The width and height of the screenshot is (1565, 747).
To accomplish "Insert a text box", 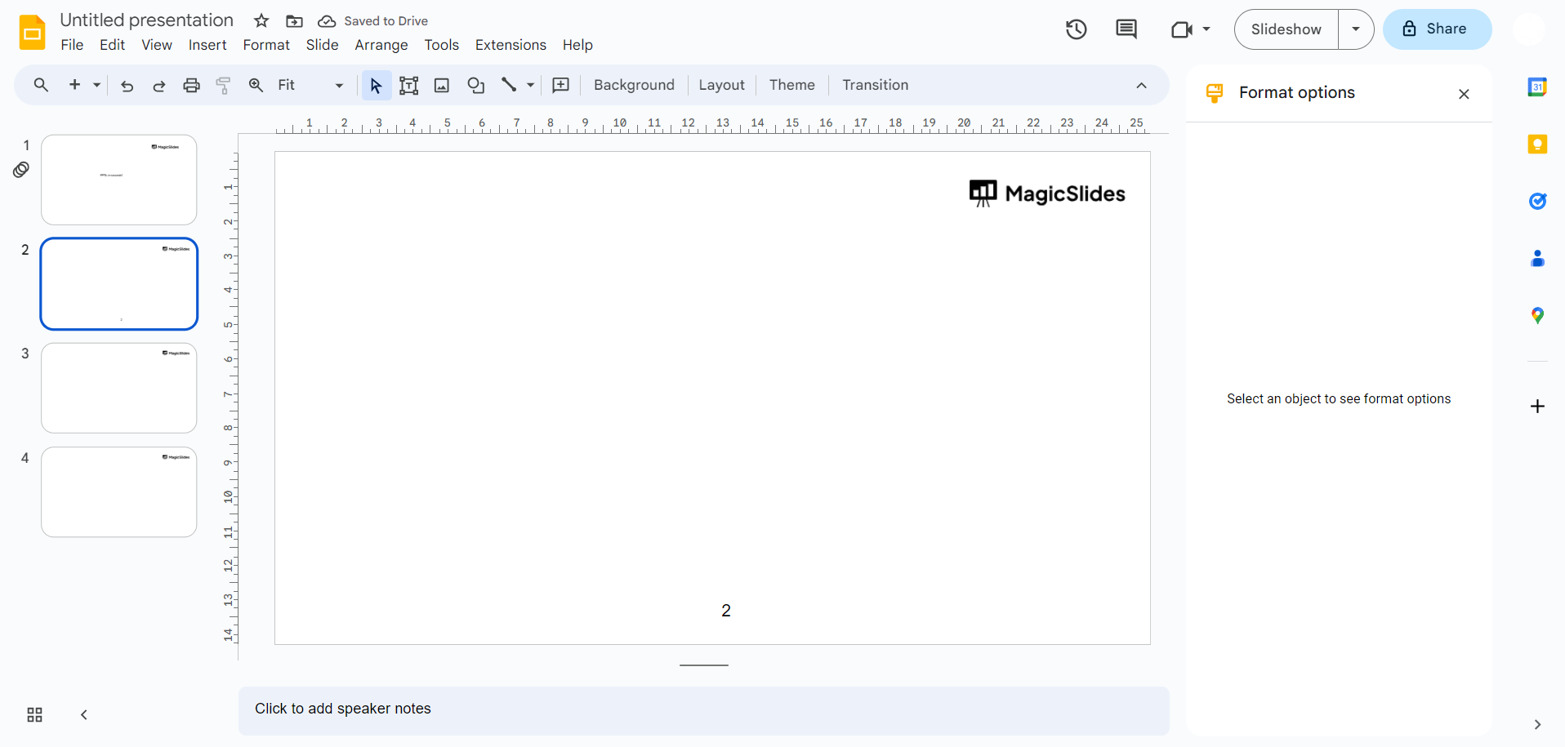I will (408, 85).
